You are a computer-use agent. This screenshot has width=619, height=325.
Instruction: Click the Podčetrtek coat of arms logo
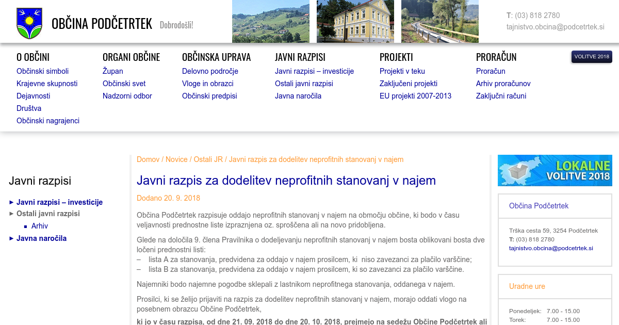tap(29, 23)
